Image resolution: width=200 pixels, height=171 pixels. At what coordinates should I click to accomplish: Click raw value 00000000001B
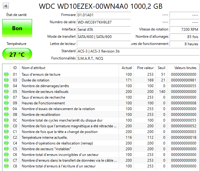(x=183, y=138)
